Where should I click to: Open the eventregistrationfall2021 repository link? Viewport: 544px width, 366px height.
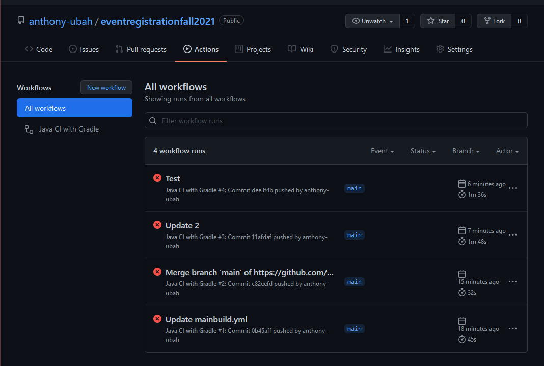(x=158, y=21)
